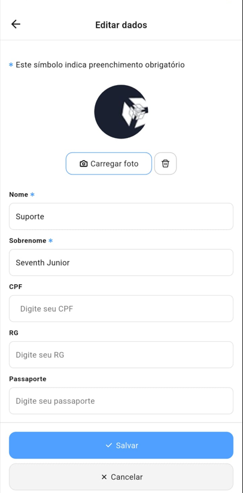Click the Sobrenome field label
The image size is (243, 493).
point(28,241)
